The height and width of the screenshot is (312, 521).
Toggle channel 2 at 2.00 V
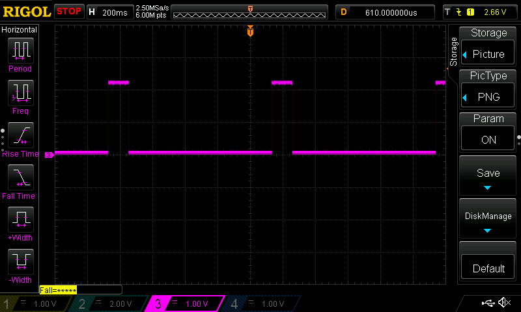[x=109, y=304]
